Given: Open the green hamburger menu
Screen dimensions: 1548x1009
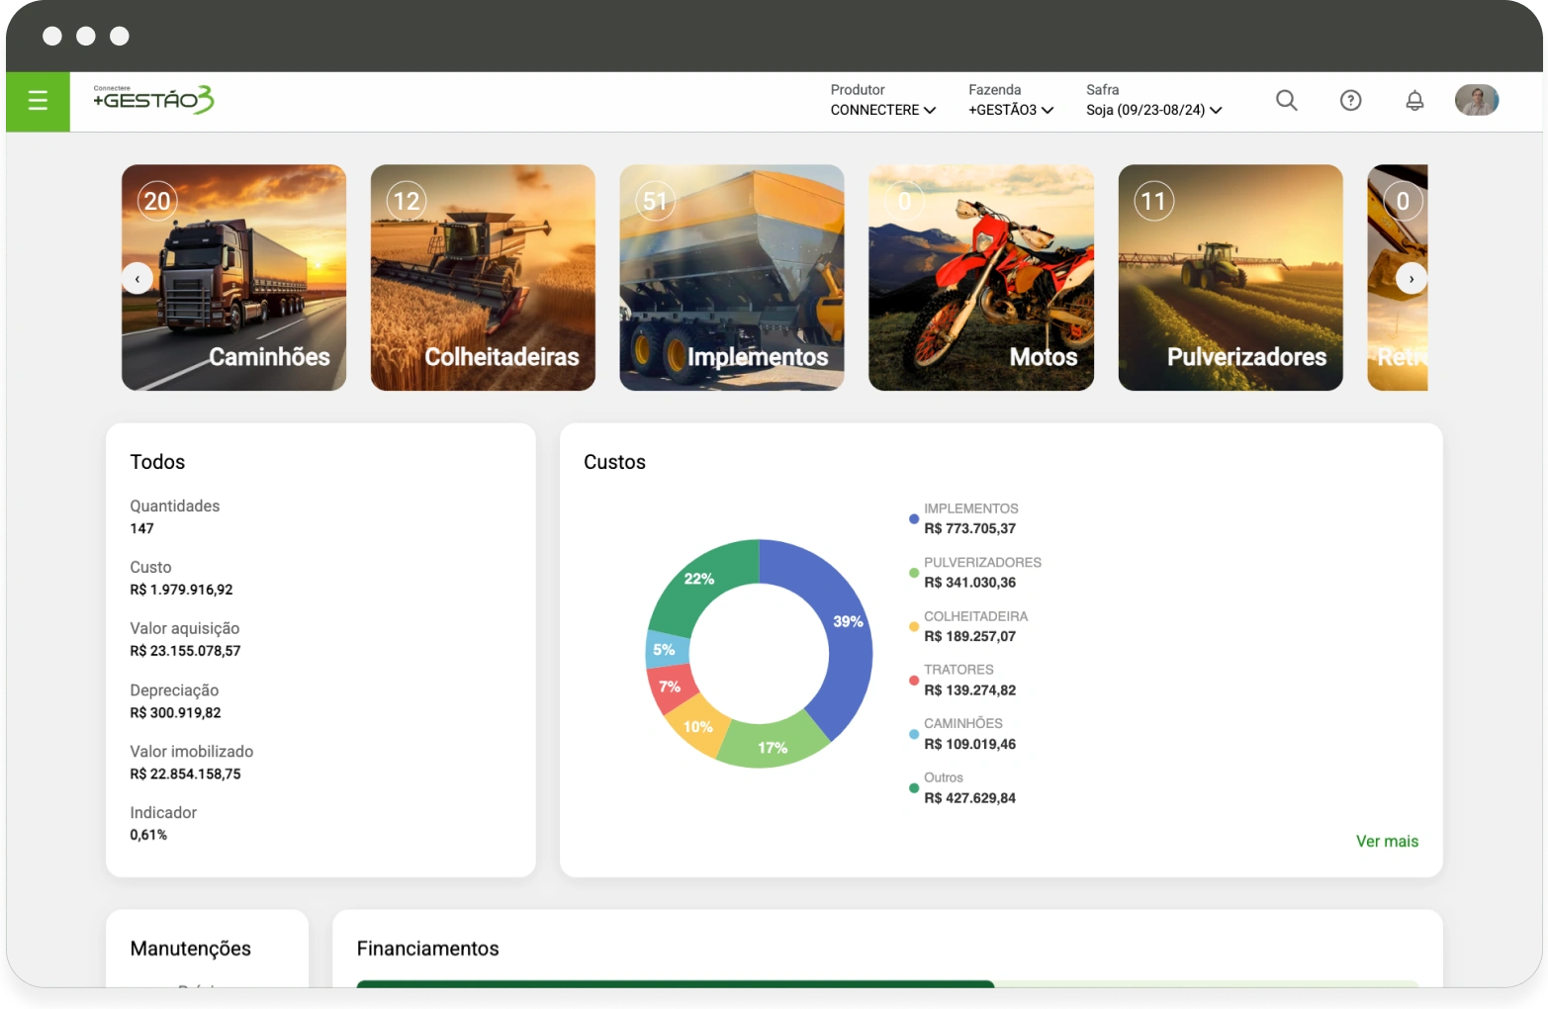Looking at the screenshot, I should (x=38, y=101).
